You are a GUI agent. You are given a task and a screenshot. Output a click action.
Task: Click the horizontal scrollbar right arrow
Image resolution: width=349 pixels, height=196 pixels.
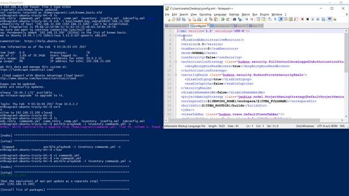(x=342, y=120)
